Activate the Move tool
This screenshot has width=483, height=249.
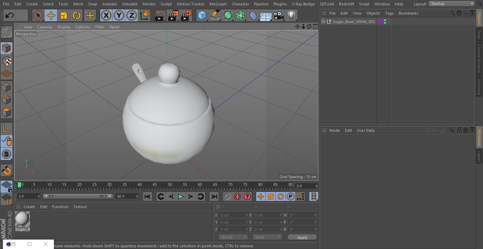51,16
